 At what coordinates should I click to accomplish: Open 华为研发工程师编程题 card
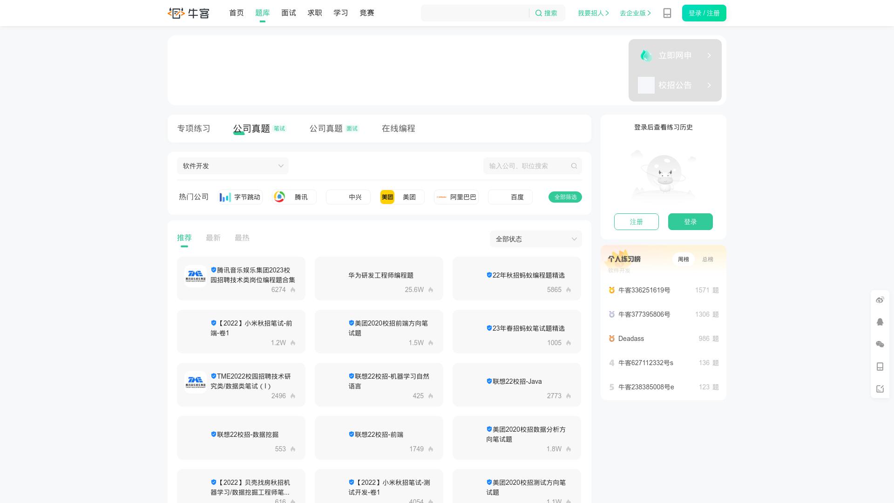(379, 279)
